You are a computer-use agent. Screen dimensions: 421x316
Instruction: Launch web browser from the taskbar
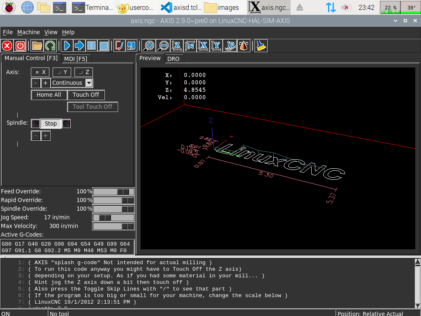(28, 7)
